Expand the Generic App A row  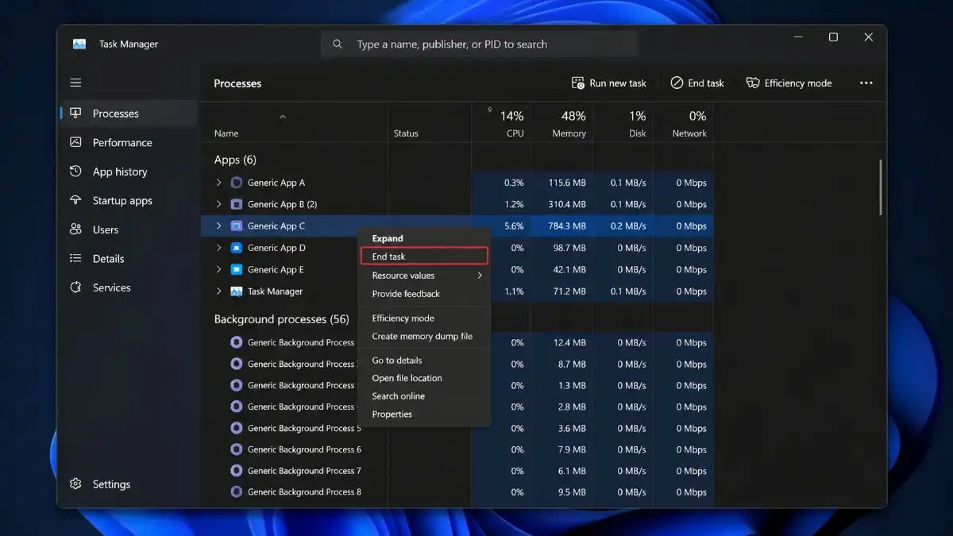coord(219,183)
